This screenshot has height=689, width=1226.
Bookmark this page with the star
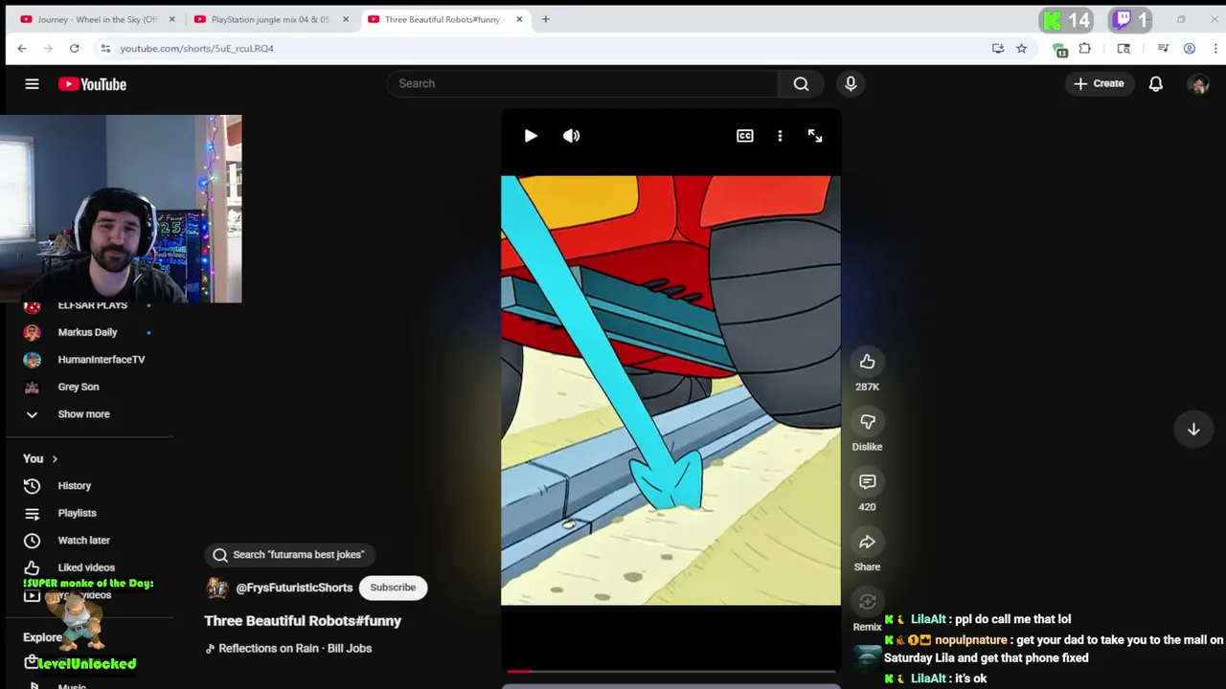point(1021,48)
